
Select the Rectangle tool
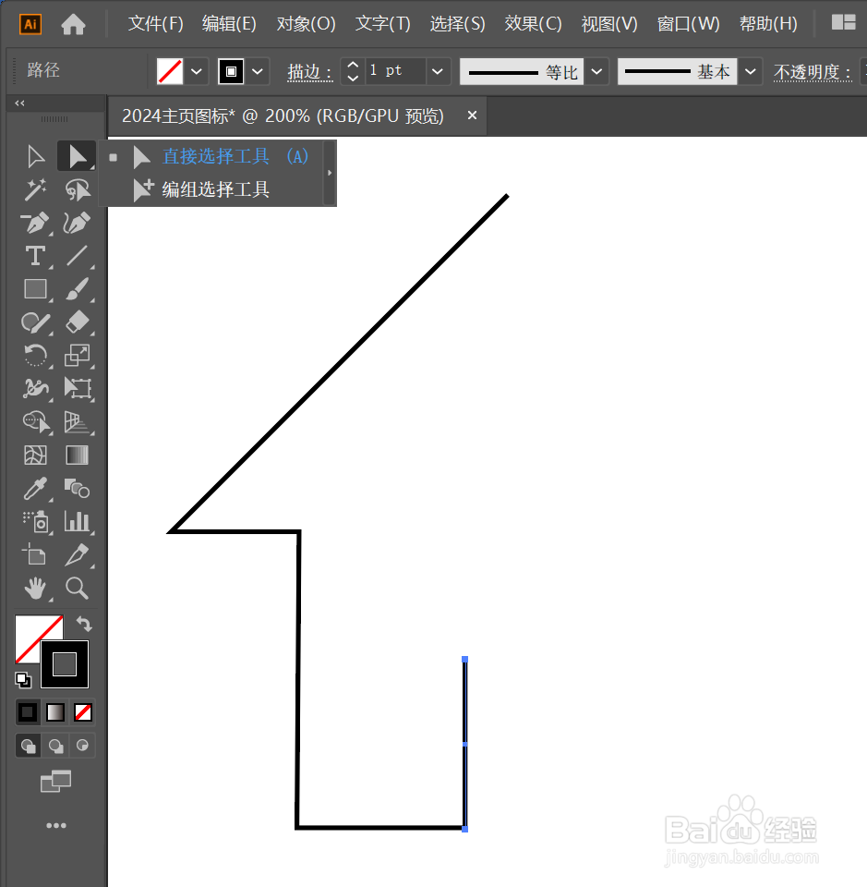point(35,289)
